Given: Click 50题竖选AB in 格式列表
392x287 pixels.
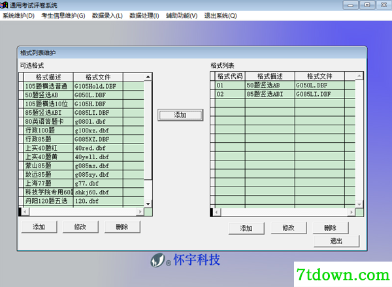Looking at the screenshot, I should (x=270, y=85).
